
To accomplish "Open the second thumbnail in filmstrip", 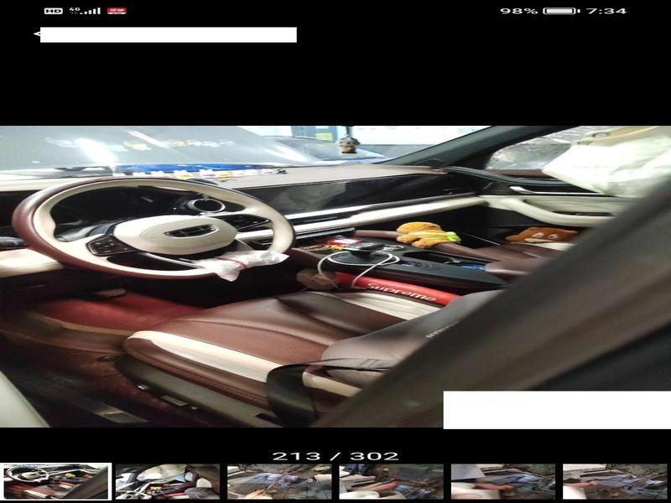I will (x=168, y=481).
